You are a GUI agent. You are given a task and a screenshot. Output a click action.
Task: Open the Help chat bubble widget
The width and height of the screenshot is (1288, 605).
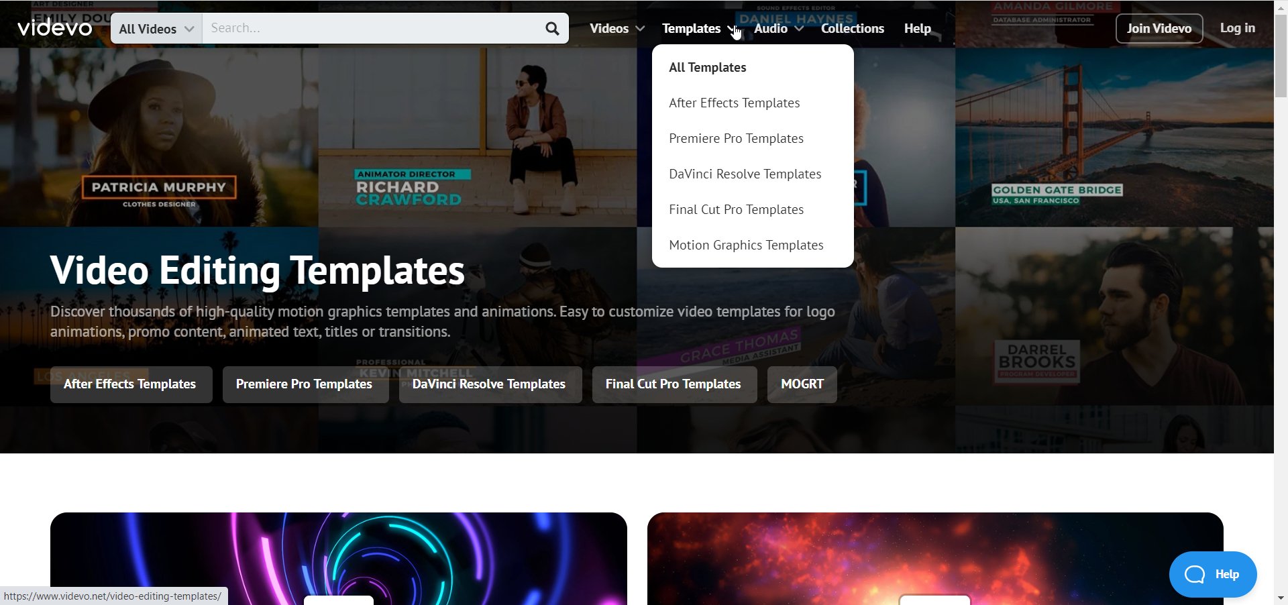[x=1213, y=574]
